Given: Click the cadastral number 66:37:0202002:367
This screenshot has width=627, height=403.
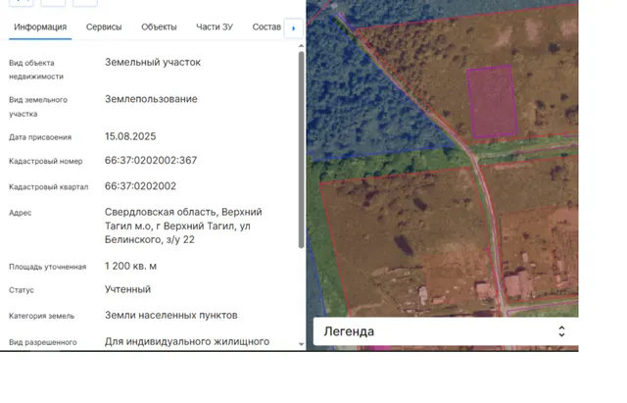Looking at the screenshot, I should 151,161.
